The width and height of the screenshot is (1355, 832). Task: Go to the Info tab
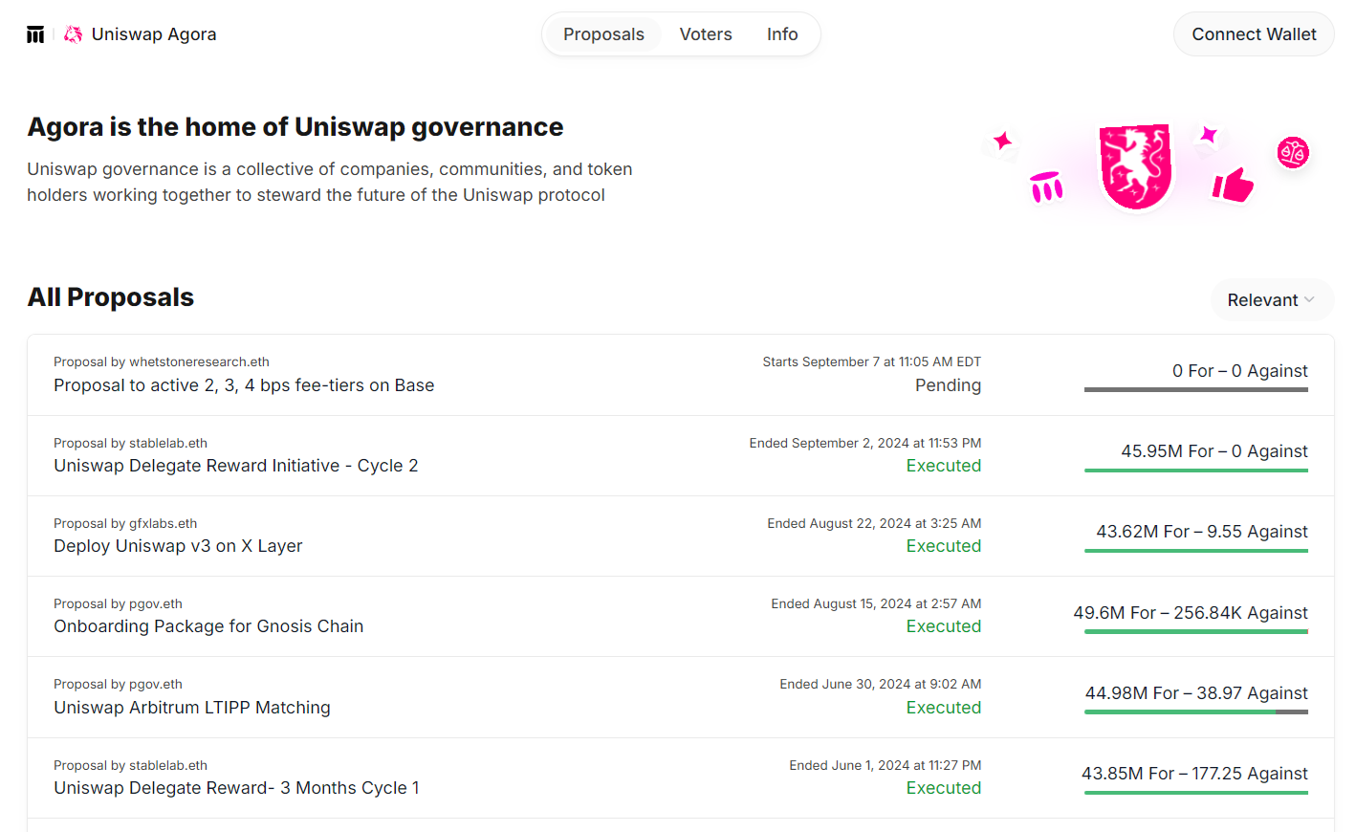point(782,34)
